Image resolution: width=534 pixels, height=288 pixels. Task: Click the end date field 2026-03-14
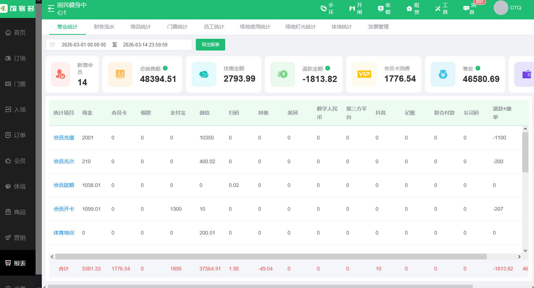click(x=145, y=45)
